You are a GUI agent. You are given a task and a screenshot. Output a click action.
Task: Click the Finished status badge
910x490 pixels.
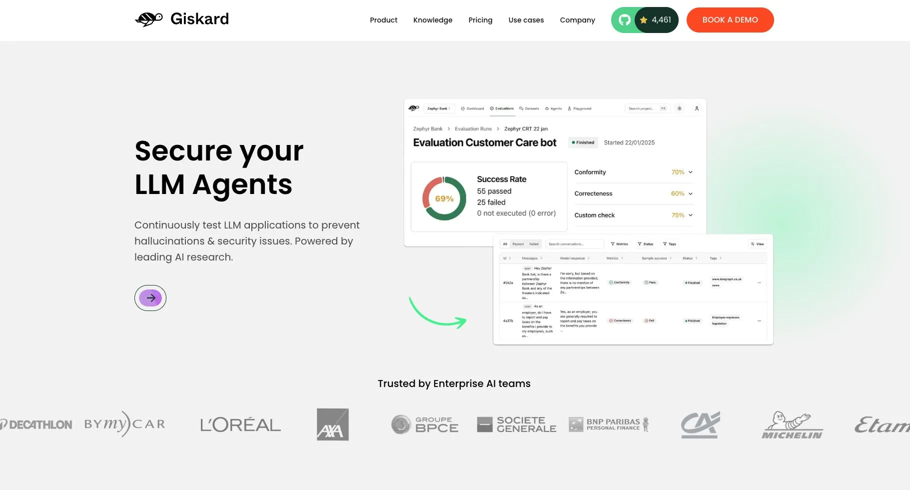point(583,142)
